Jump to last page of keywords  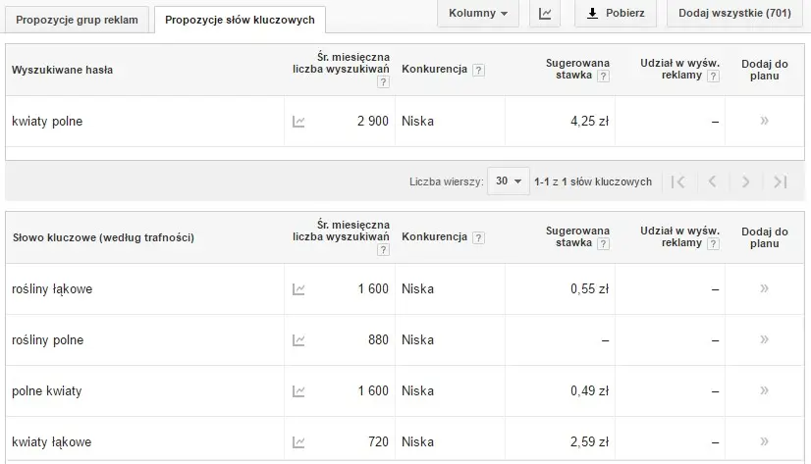tap(780, 181)
